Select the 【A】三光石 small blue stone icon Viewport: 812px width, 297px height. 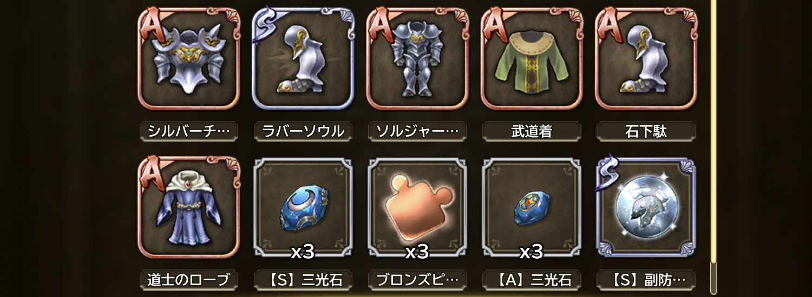point(532,207)
